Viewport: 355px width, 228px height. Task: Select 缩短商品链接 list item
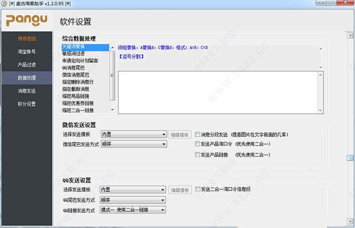pyautogui.click(x=85, y=96)
